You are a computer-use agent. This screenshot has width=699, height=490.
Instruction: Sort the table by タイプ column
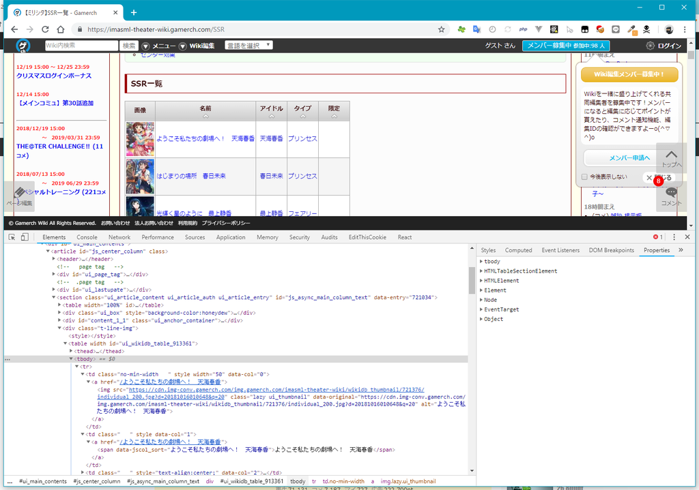(302, 111)
